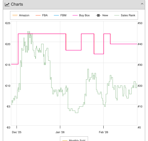Collapse the Charts panel with the chevron
The height and width of the screenshot is (141, 148).
[142, 4]
